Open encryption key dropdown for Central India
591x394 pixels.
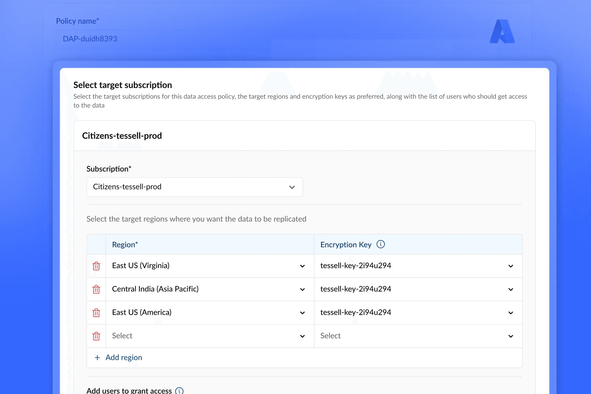tap(418, 289)
